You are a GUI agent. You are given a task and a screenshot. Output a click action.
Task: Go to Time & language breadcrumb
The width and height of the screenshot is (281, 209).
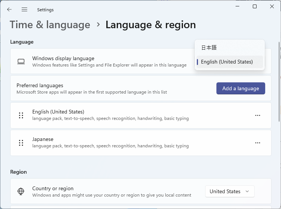pos(50,25)
